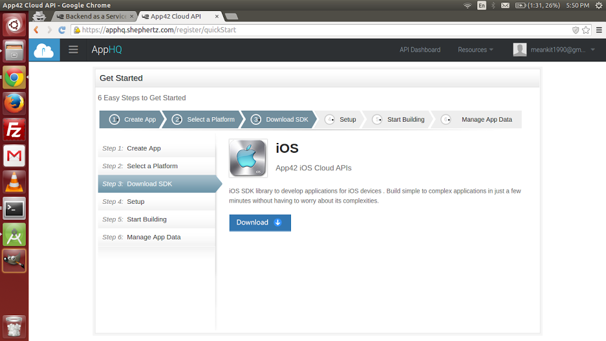Open the meankit1990 account dropdown

563,50
